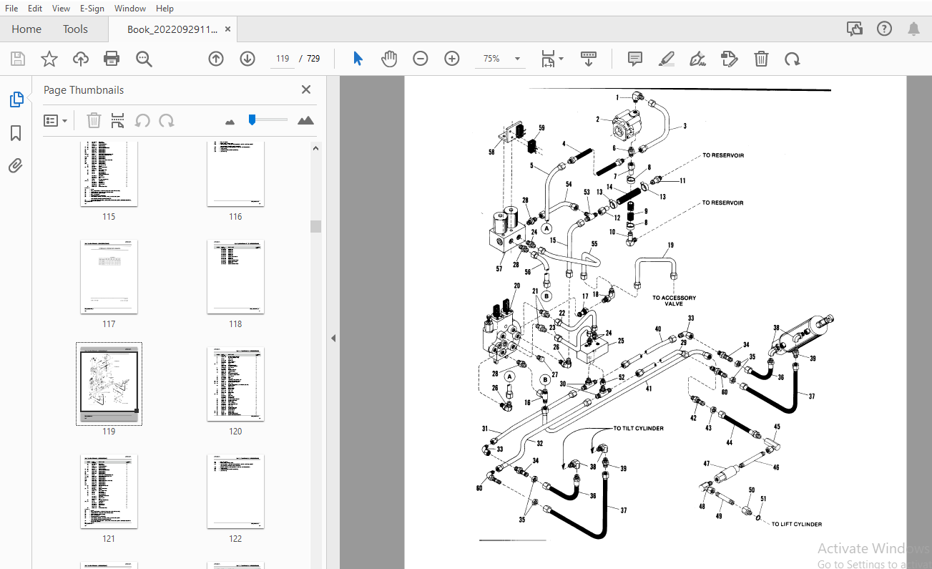Add a comment with the sticky note tool
Viewport: 932px width, 569px height.
[635, 59]
